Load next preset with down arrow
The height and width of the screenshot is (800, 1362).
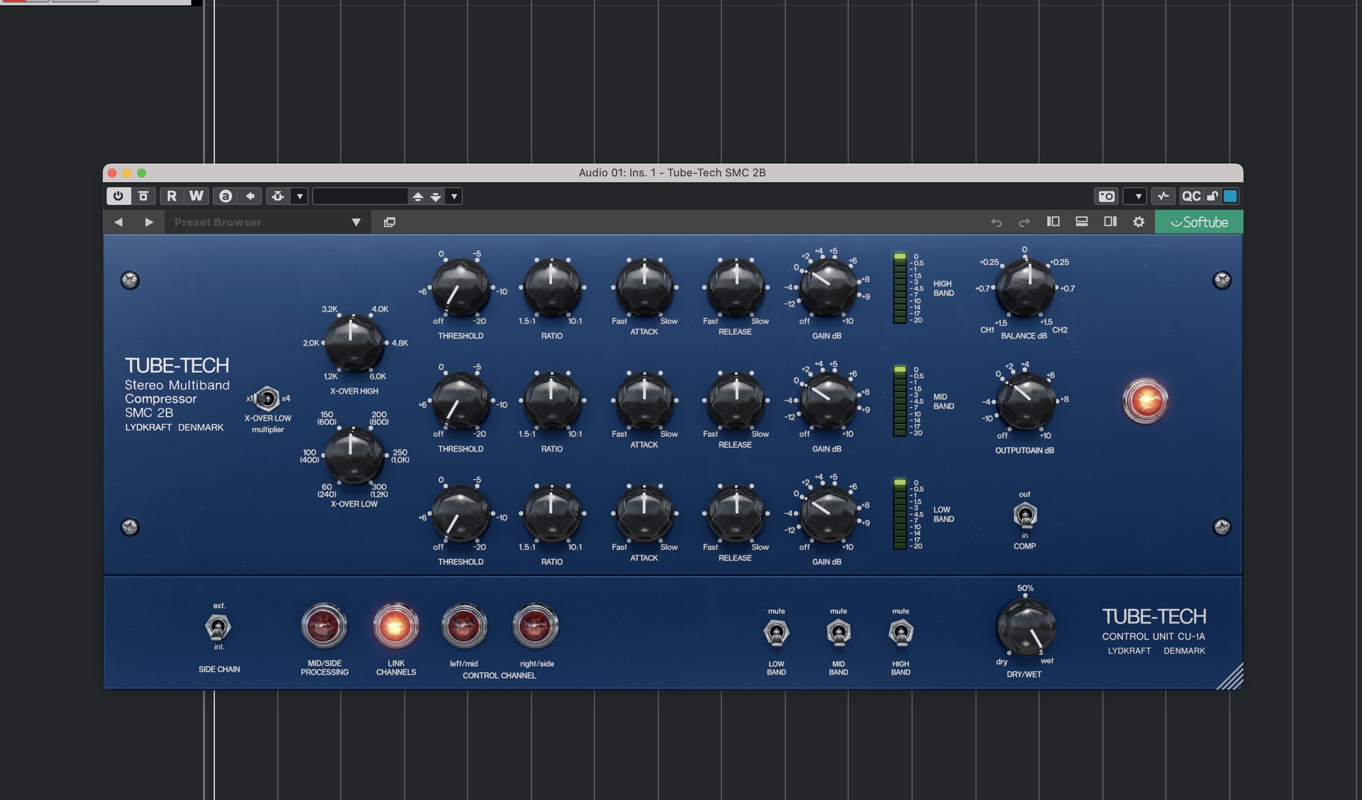(436, 197)
